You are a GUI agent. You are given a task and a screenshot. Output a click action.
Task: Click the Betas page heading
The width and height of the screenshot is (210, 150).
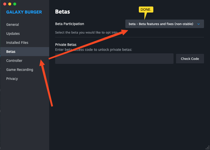62,12
